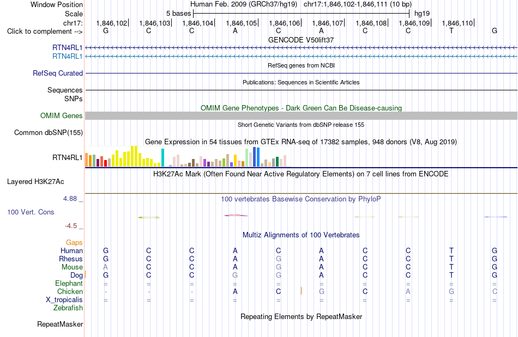Click the Scale label
518x337 pixels.
click(74, 14)
